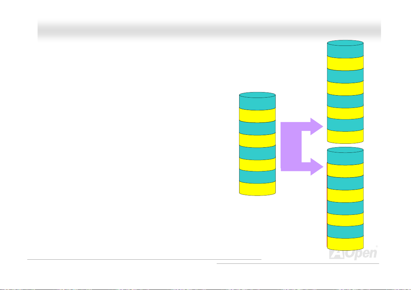Image resolution: width=411 pixels, height=290 pixels.
Task: Select the upper destination disk cylinder
Action: tap(345, 92)
